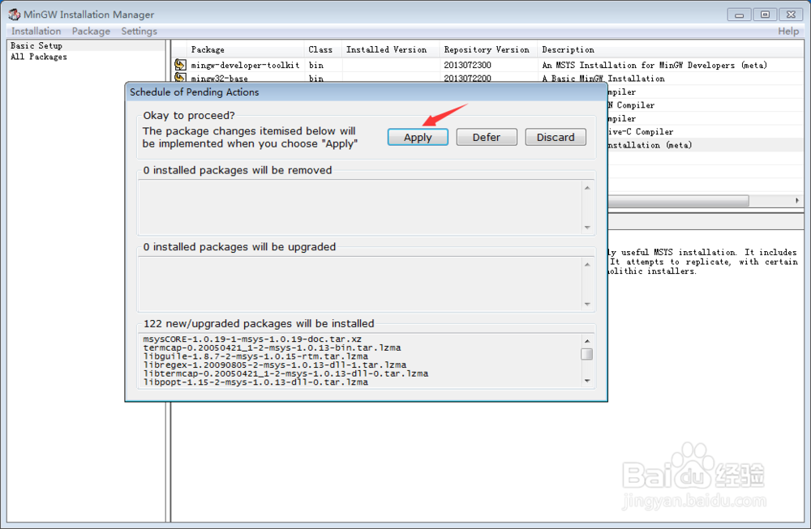Maximize the MinGW Installation Manager window
This screenshot has height=529, width=811.
(765, 15)
